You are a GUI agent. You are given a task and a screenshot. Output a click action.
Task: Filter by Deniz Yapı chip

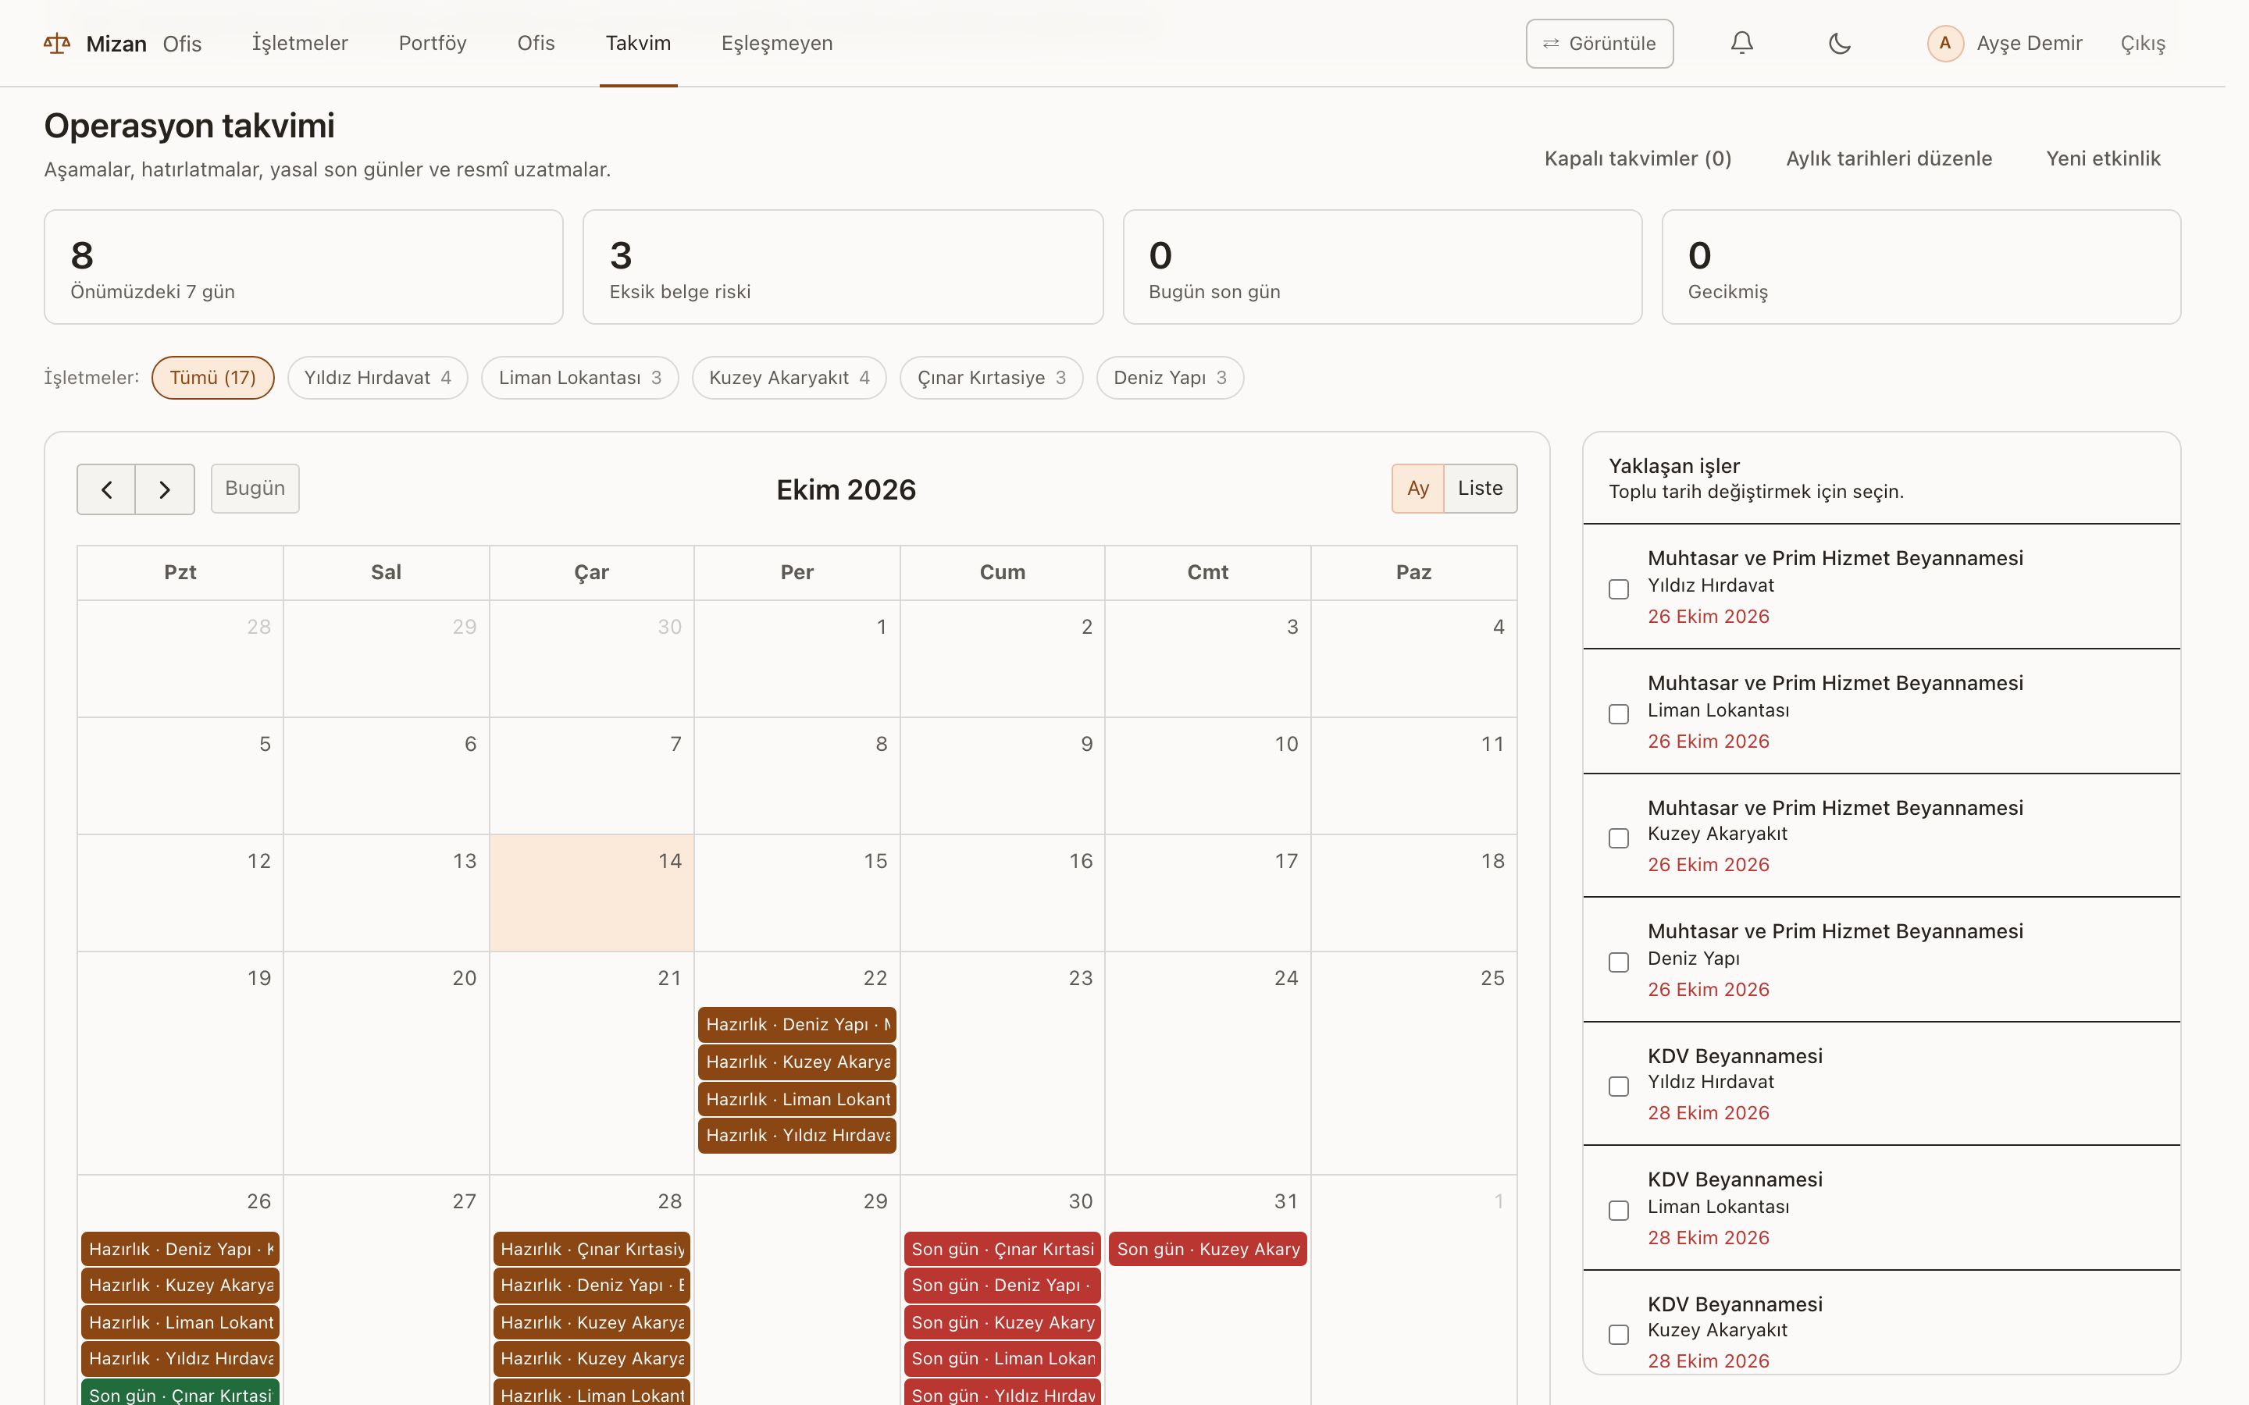pyautogui.click(x=1170, y=379)
